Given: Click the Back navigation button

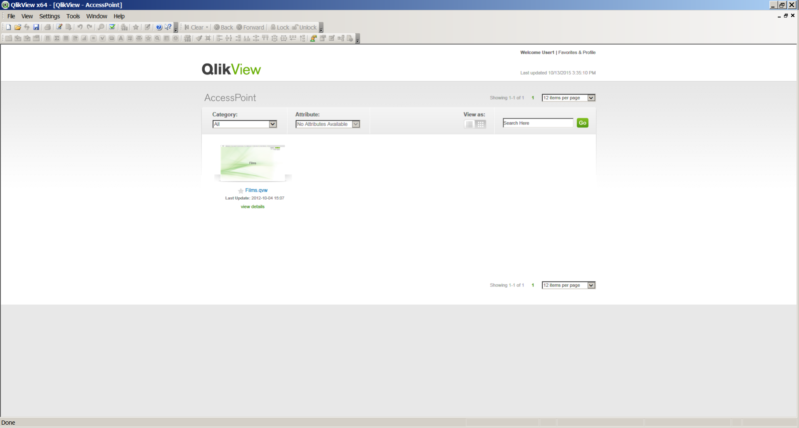Looking at the screenshot, I should coord(223,27).
